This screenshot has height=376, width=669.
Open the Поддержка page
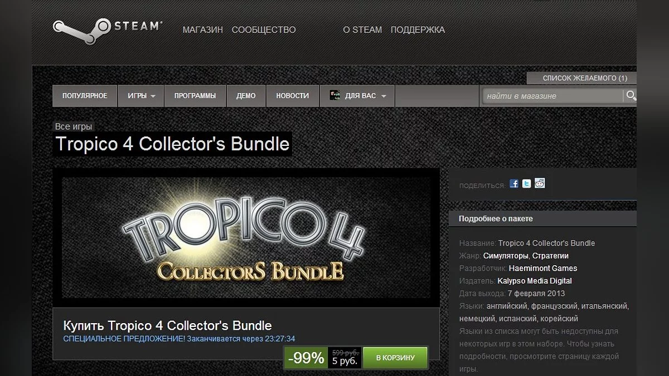[x=418, y=30]
